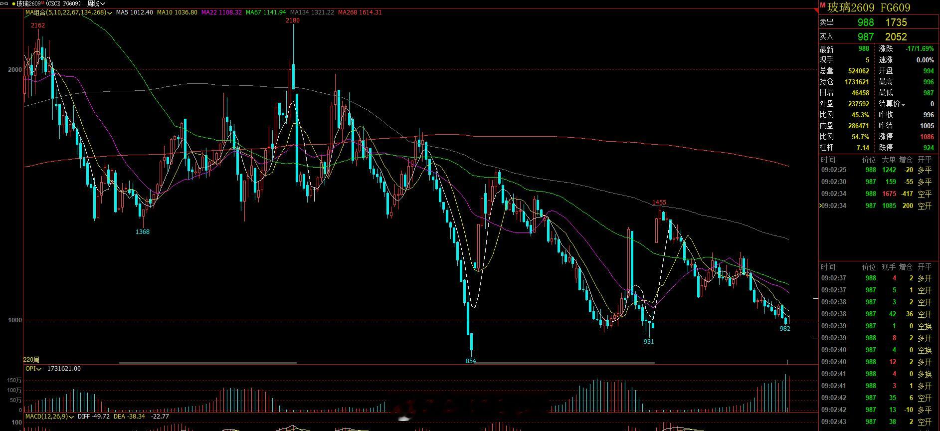Select the MA5 1012.40 legend label
The width and height of the screenshot is (940, 431).
click(134, 12)
